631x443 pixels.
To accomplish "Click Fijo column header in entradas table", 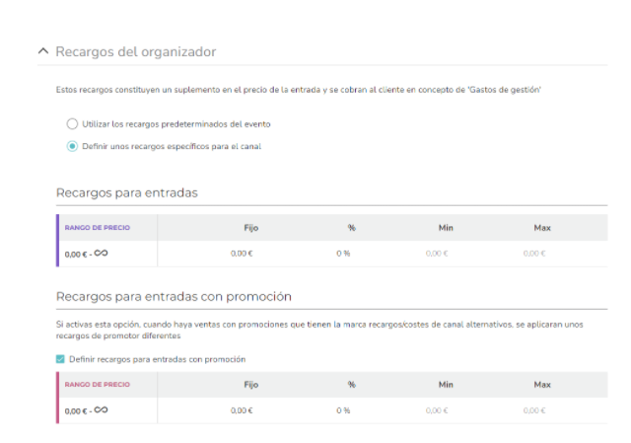I will click(251, 228).
